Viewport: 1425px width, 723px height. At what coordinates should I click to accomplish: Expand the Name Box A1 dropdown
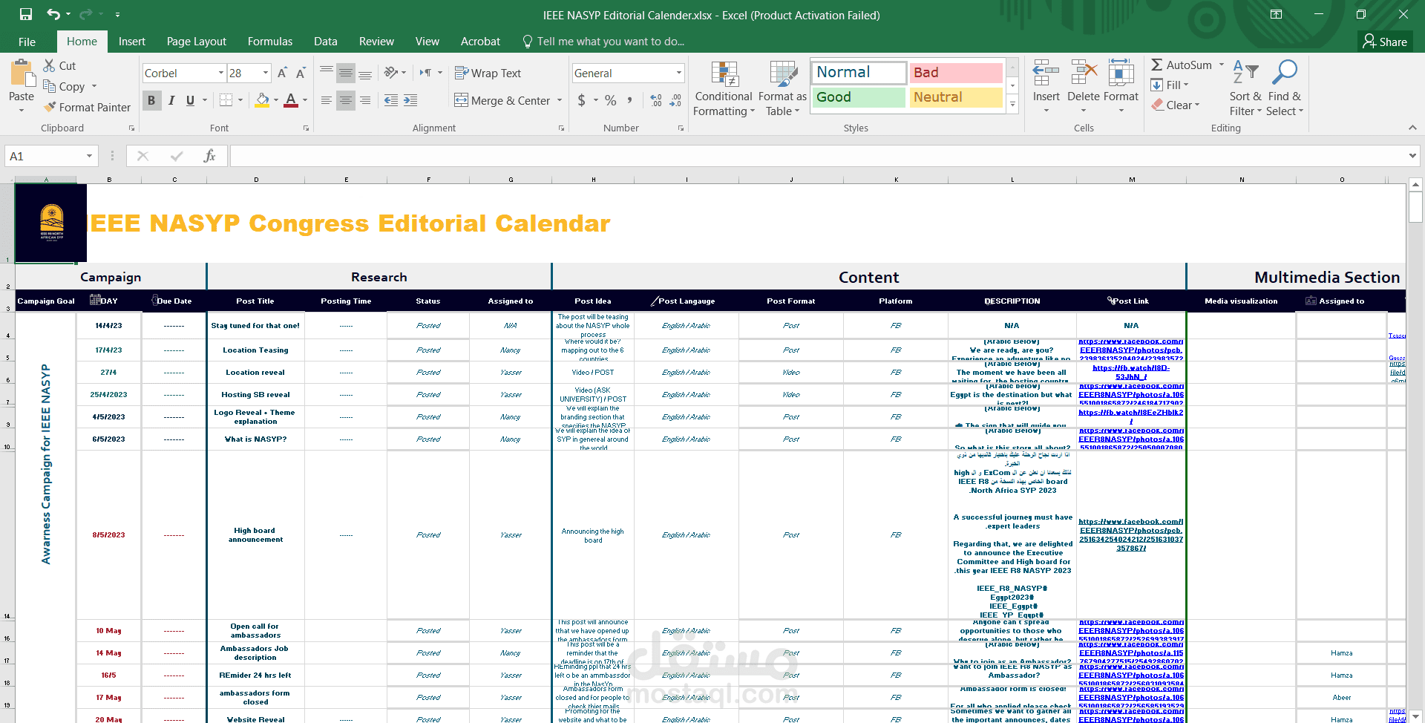[89, 156]
